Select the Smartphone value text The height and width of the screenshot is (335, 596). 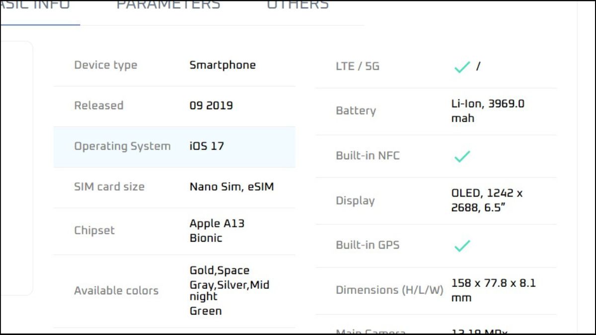(x=223, y=65)
